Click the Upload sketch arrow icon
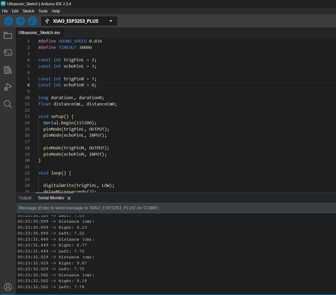This screenshot has height=295, width=336. pos(20,21)
